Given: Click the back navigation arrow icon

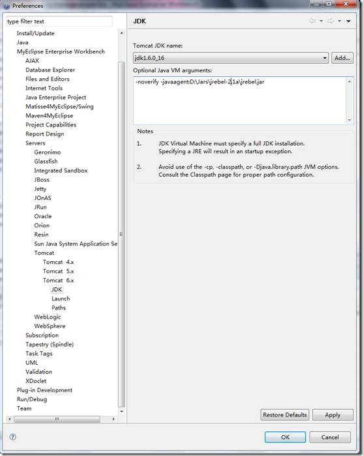Looking at the screenshot, I should [x=312, y=21].
